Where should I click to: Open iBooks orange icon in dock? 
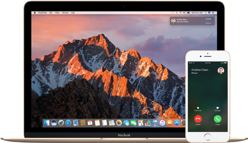(170, 123)
